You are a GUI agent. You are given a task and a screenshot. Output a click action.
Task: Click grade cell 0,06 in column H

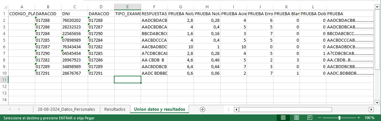207,73
